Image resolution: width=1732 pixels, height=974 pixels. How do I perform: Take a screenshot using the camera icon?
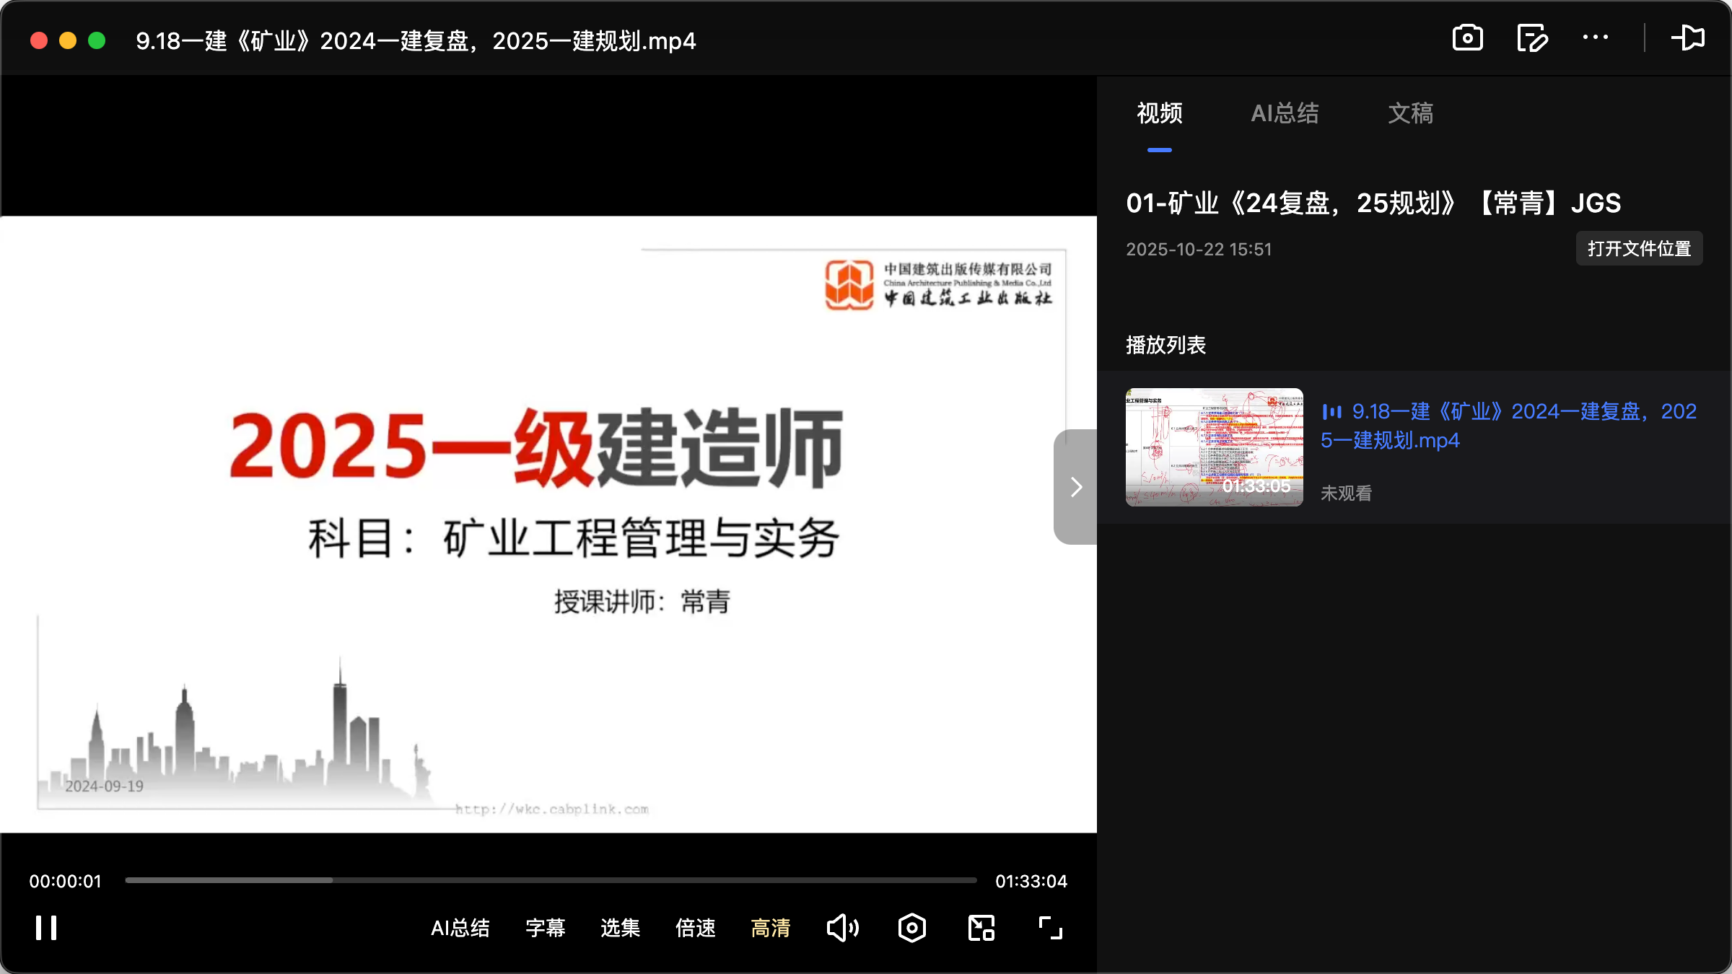point(1468,38)
